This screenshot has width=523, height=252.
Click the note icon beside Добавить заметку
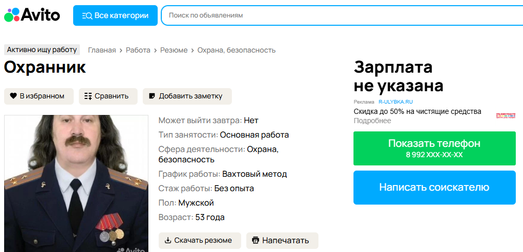151,96
